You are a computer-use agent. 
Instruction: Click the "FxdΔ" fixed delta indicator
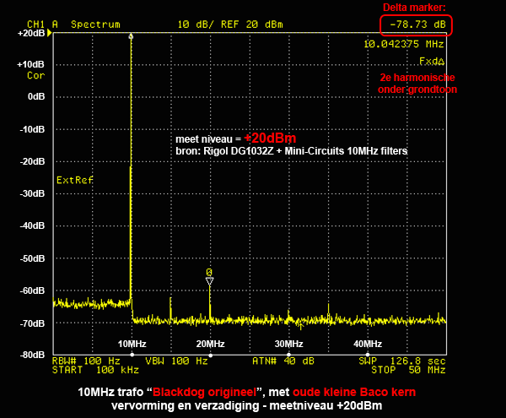(x=432, y=61)
